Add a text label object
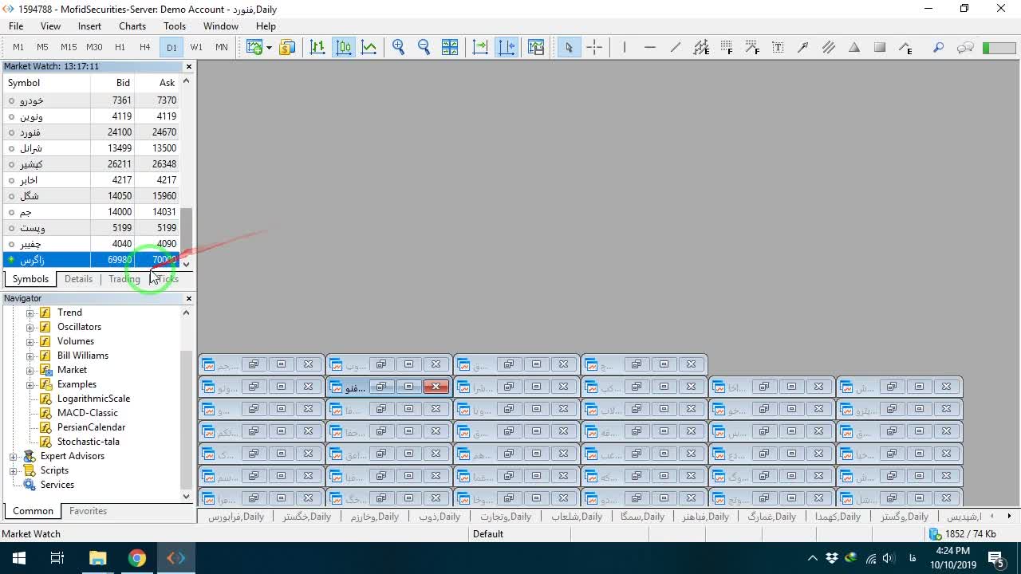This screenshot has height=574, width=1021. (778, 47)
